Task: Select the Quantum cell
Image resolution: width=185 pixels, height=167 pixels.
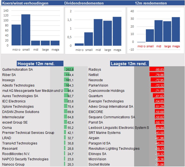Action: [x=96, y=96]
